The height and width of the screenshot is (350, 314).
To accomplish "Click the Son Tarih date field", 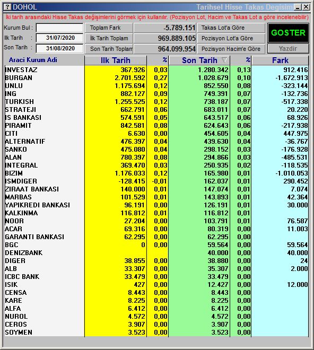I will click(59, 48).
